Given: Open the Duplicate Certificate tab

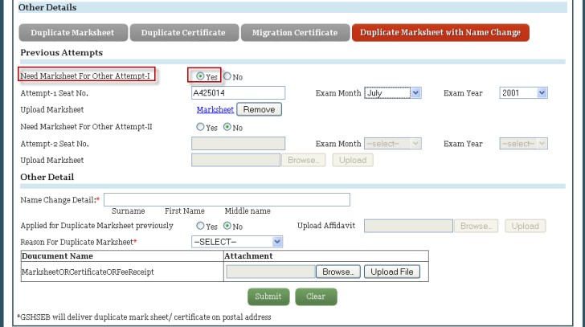Looking at the screenshot, I should pyautogui.click(x=184, y=33).
